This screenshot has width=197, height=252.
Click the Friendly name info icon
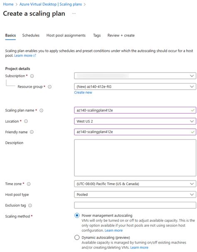tap(32, 132)
